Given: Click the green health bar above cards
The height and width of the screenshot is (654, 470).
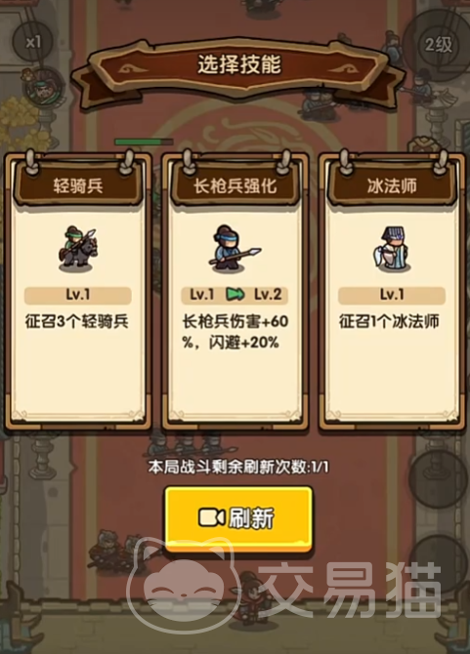Looking at the screenshot, I should tap(144, 142).
